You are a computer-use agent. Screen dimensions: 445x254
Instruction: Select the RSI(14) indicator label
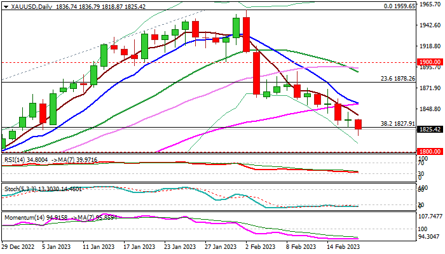pos(15,160)
